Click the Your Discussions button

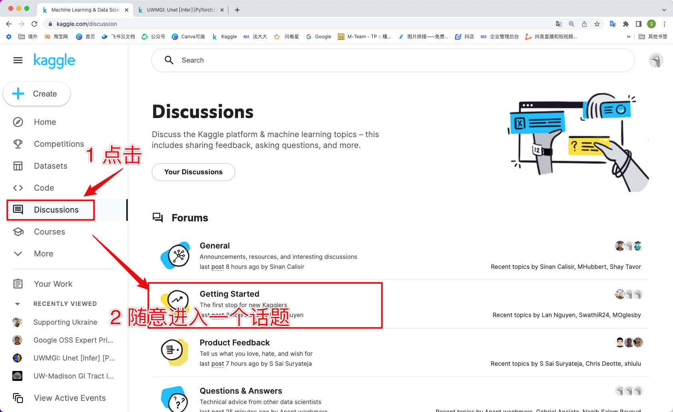[193, 172]
